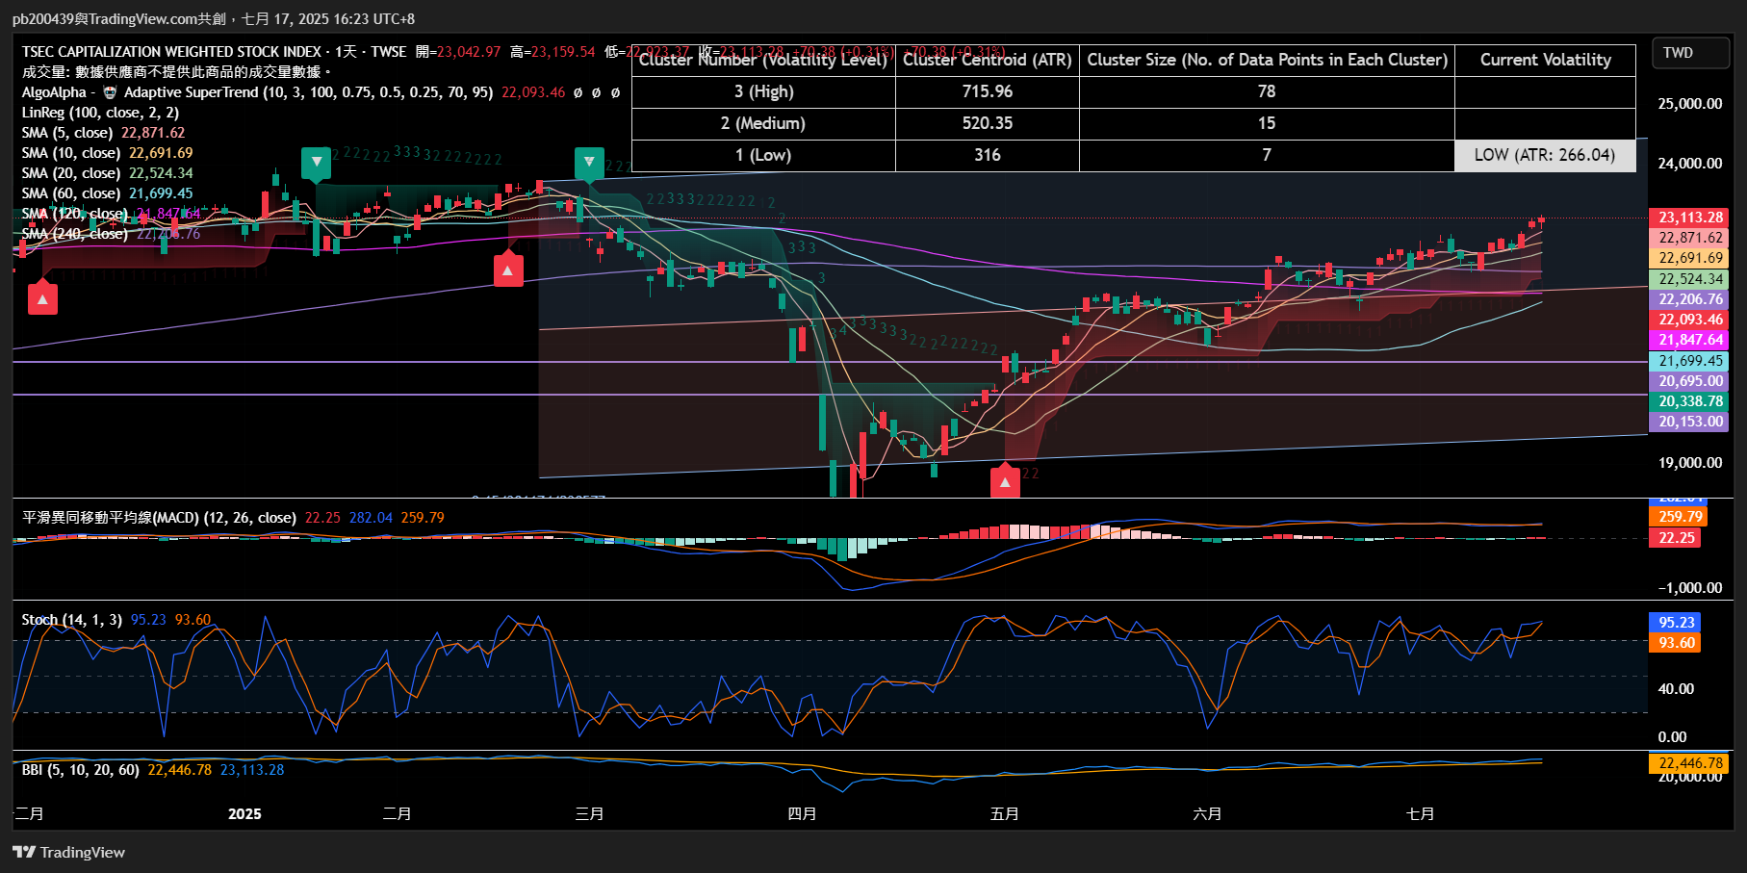Click the 23,113.28 last price label
The height and width of the screenshot is (873, 1747).
click(x=1690, y=218)
